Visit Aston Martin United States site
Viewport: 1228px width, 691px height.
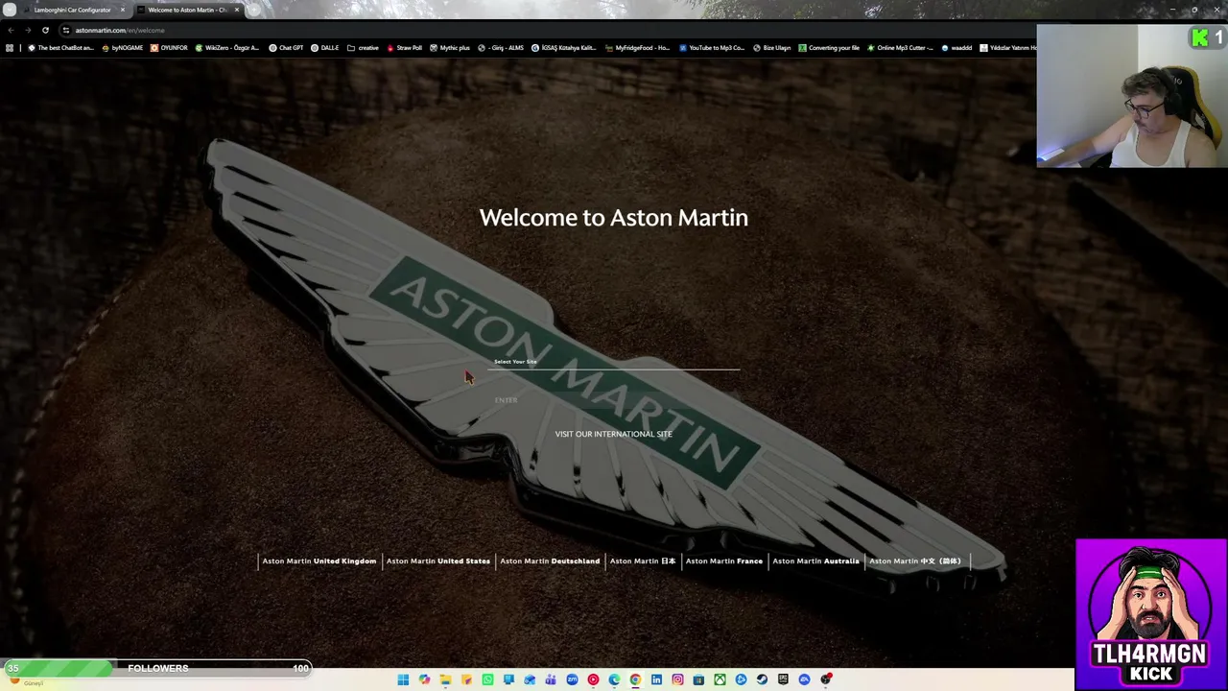click(x=437, y=561)
